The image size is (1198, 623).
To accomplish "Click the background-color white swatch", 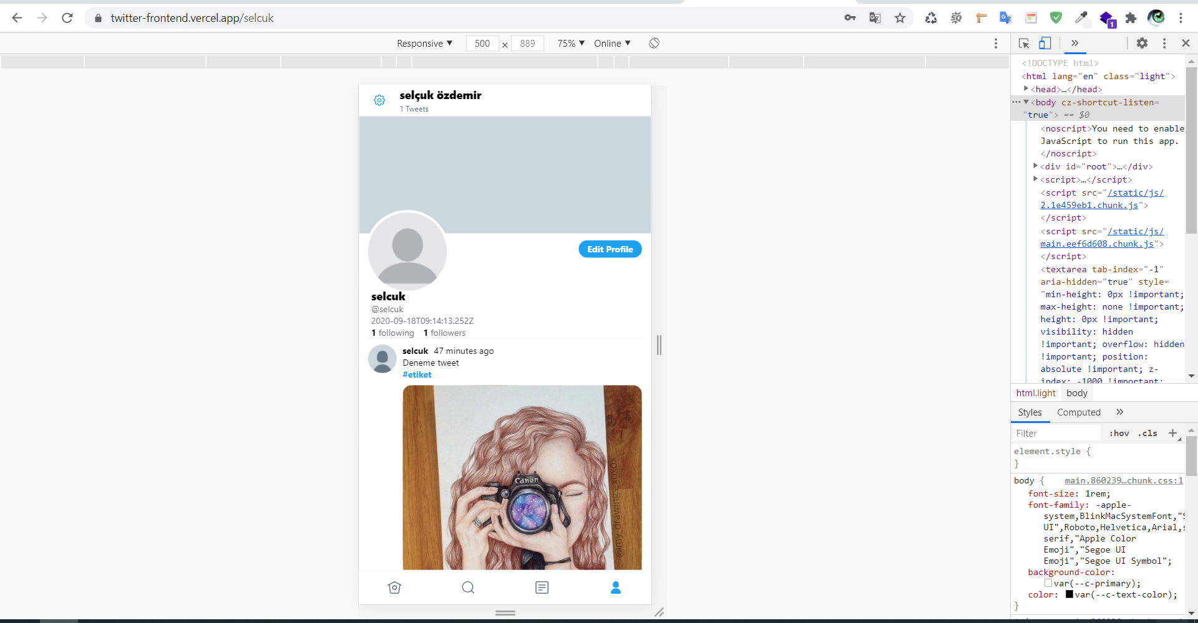I will click(1048, 583).
